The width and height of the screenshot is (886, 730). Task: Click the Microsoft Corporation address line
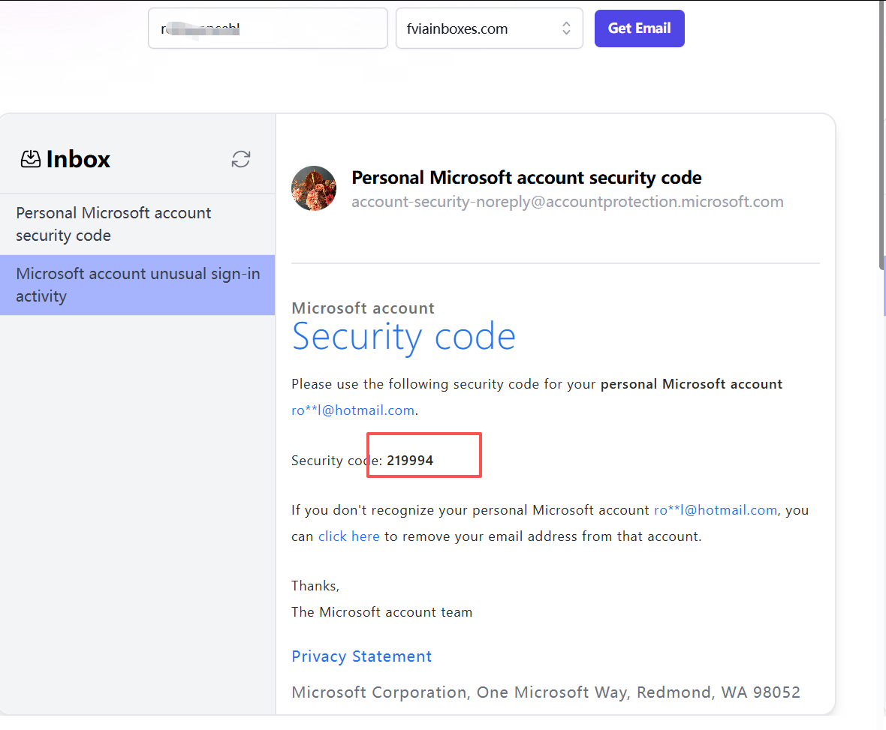pos(545,692)
